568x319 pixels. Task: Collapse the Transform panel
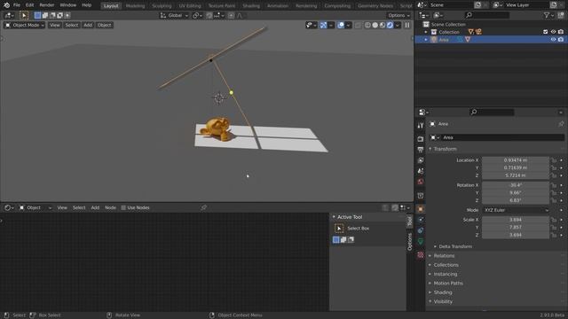point(445,149)
